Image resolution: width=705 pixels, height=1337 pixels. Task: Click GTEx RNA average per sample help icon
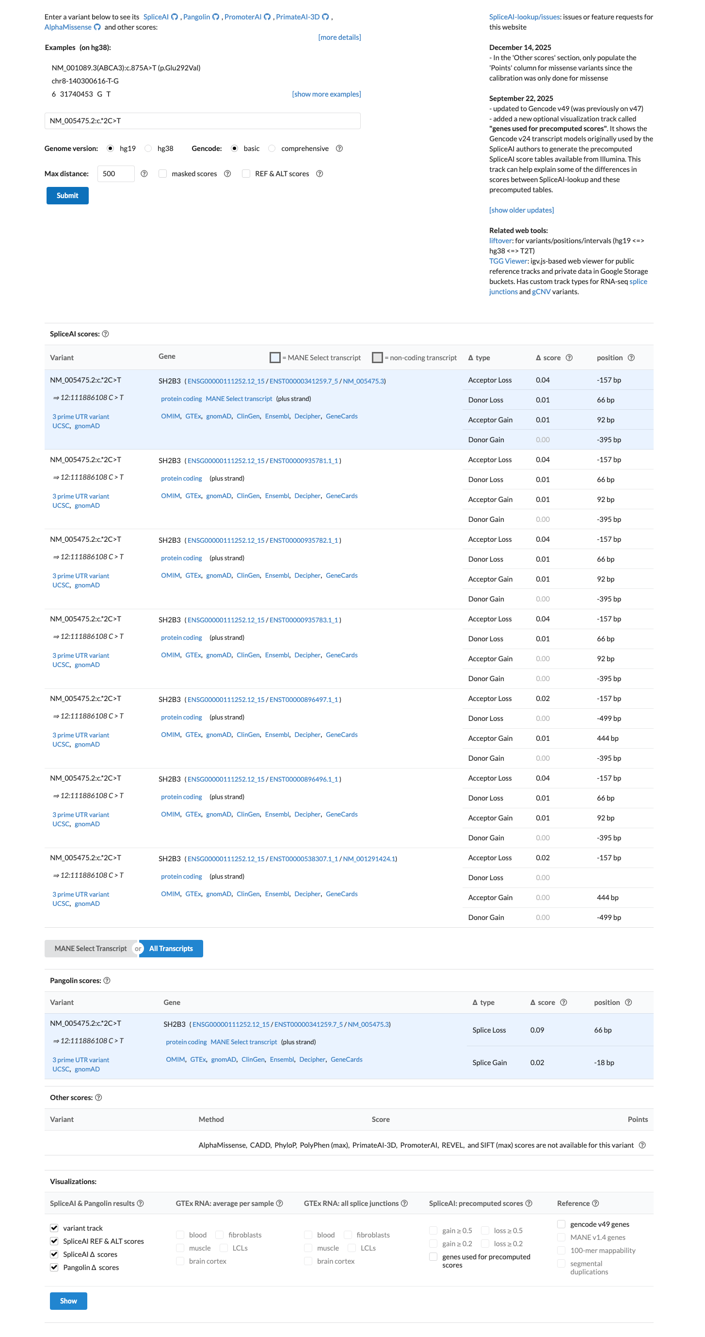click(279, 1203)
